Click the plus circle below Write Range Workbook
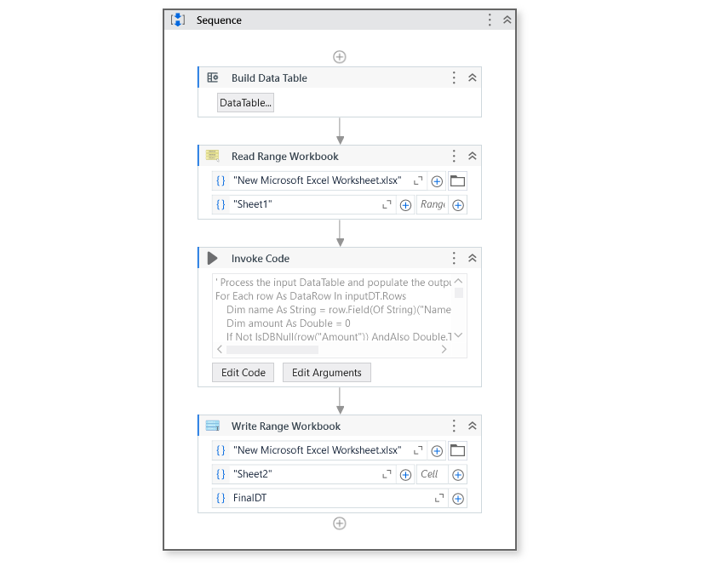Screen dimensions: 705x572 339,523
